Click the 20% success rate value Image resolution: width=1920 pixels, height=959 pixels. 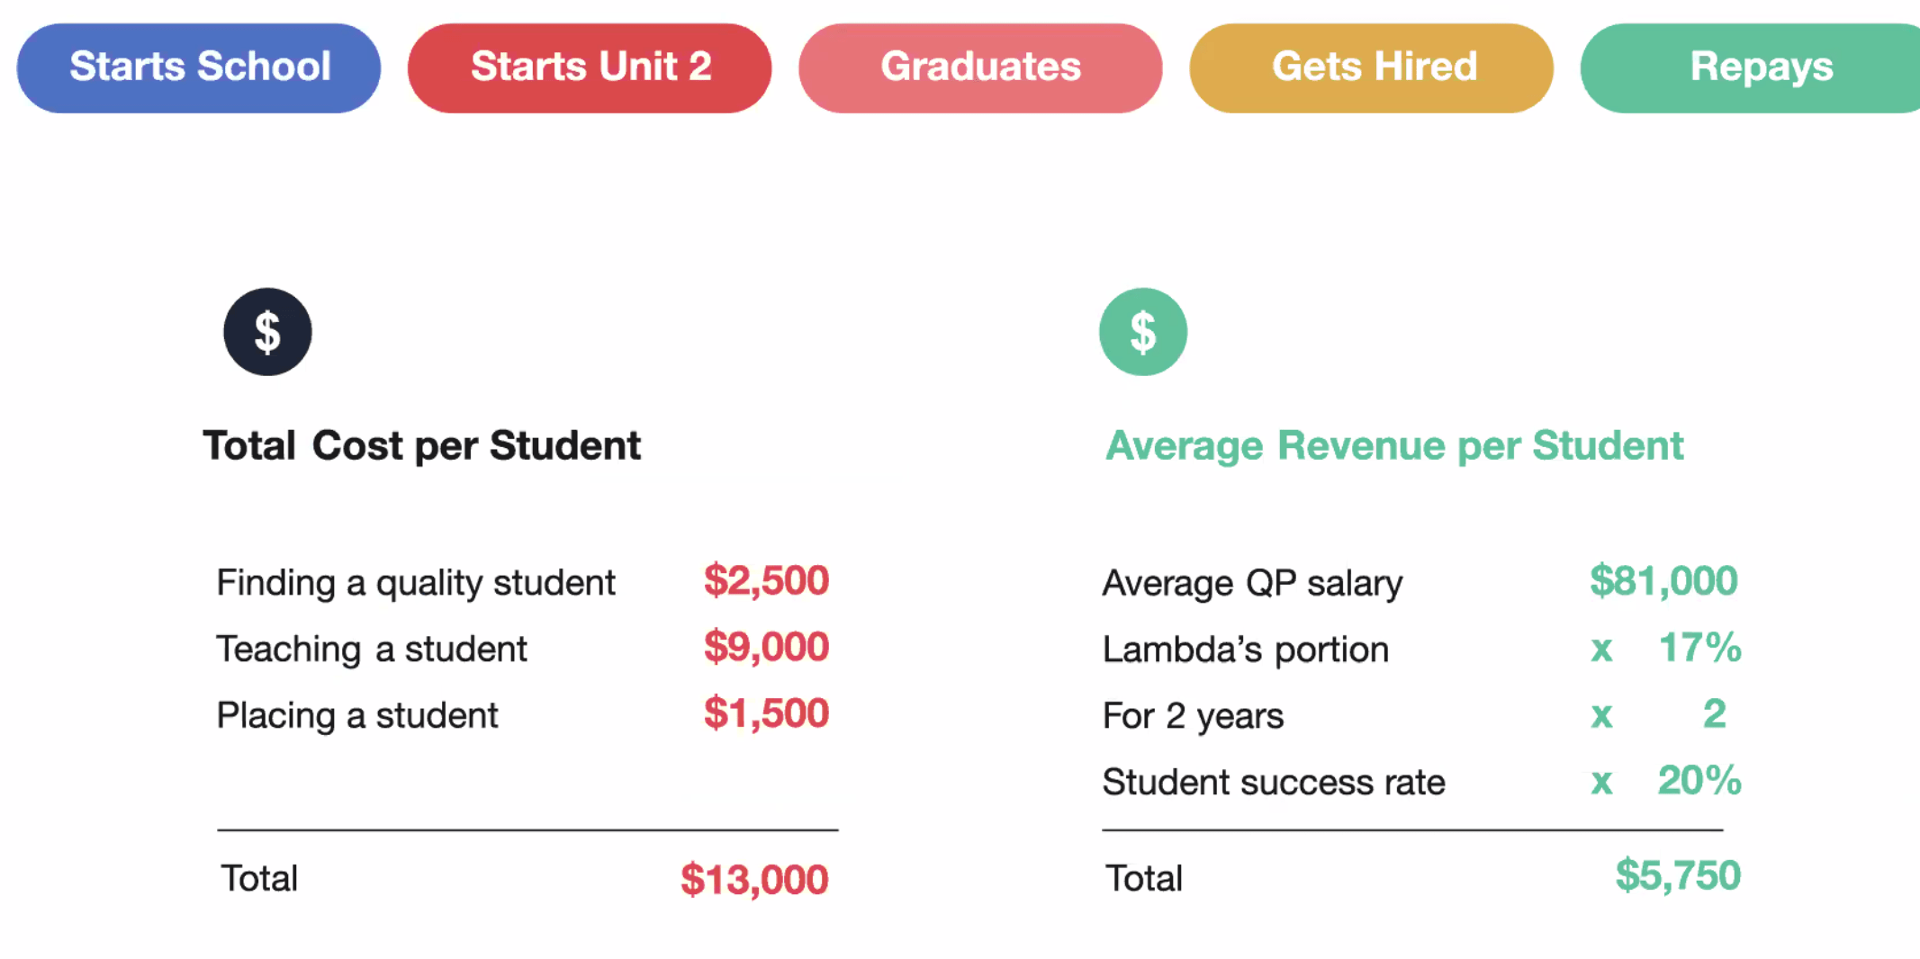click(x=1699, y=780)
